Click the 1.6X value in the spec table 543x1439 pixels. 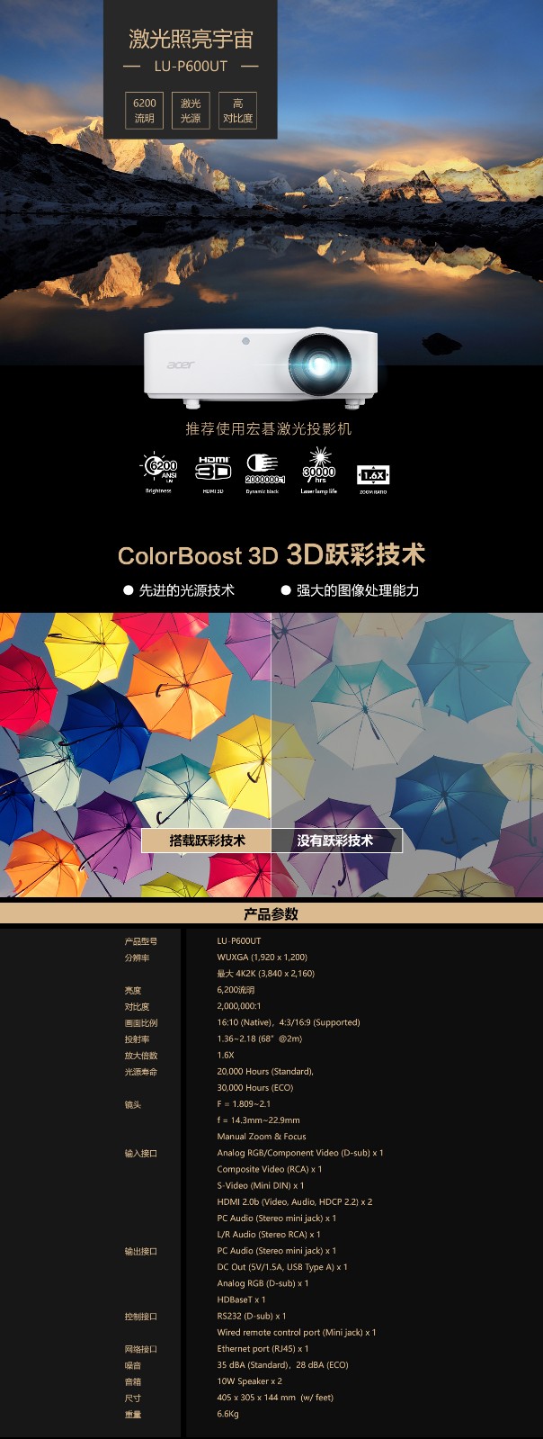coord(226,1055)
